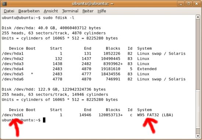Click the vertical scrollbar thumb

(x=198, y=109)
